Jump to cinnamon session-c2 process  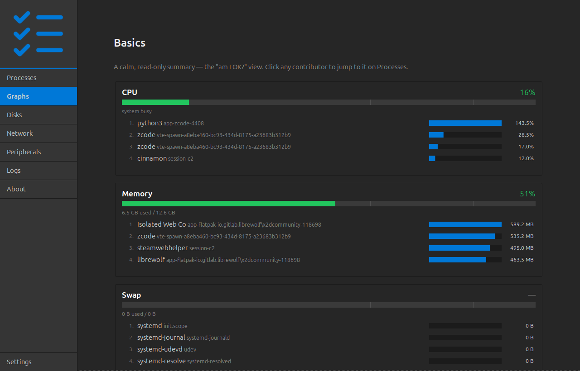(329, 158)
